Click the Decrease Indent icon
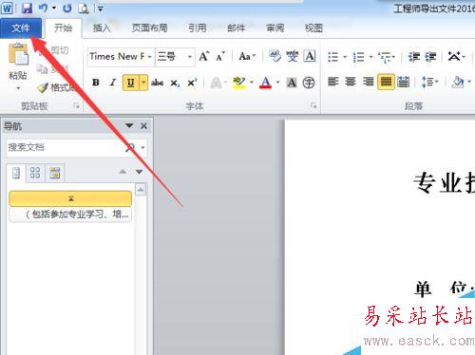475x355 pixels. click(414, 57)
